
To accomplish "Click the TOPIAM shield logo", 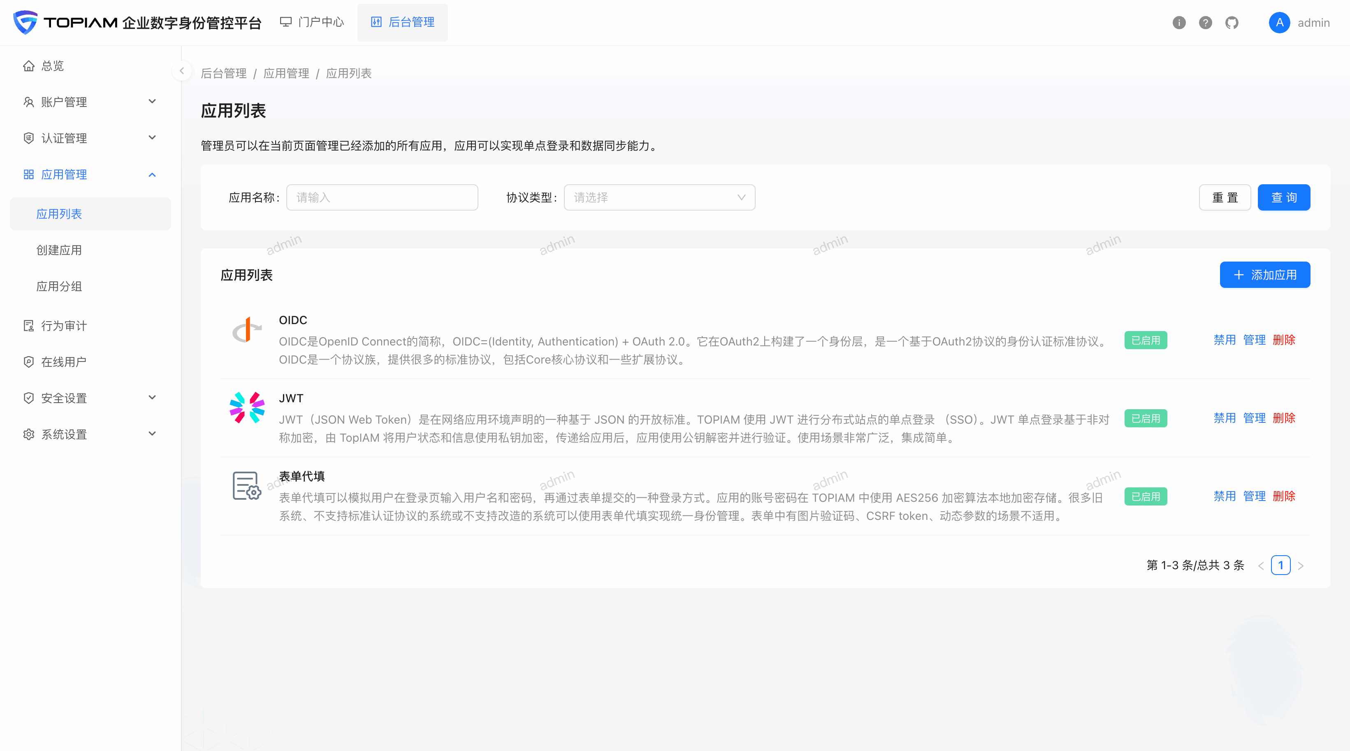I will (x=25, y=22).
